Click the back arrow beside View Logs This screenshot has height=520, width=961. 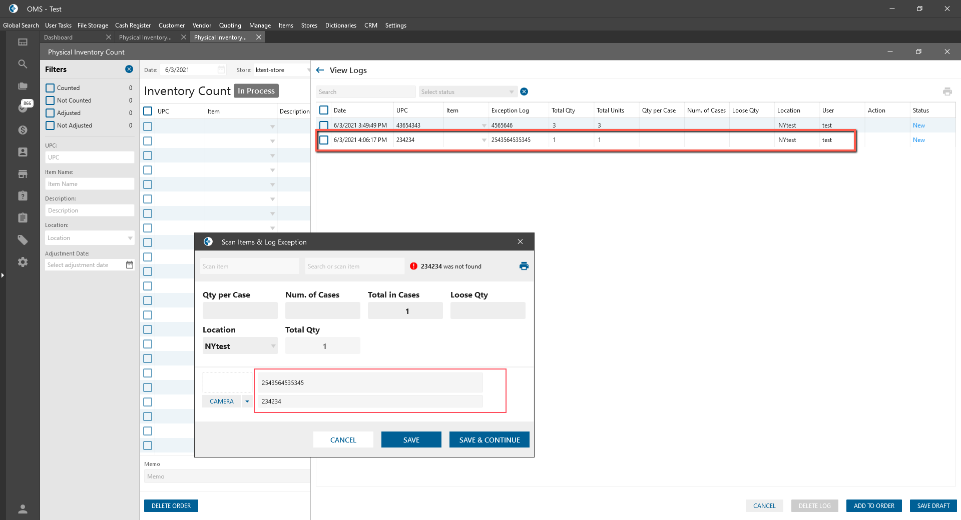[320, 70]
